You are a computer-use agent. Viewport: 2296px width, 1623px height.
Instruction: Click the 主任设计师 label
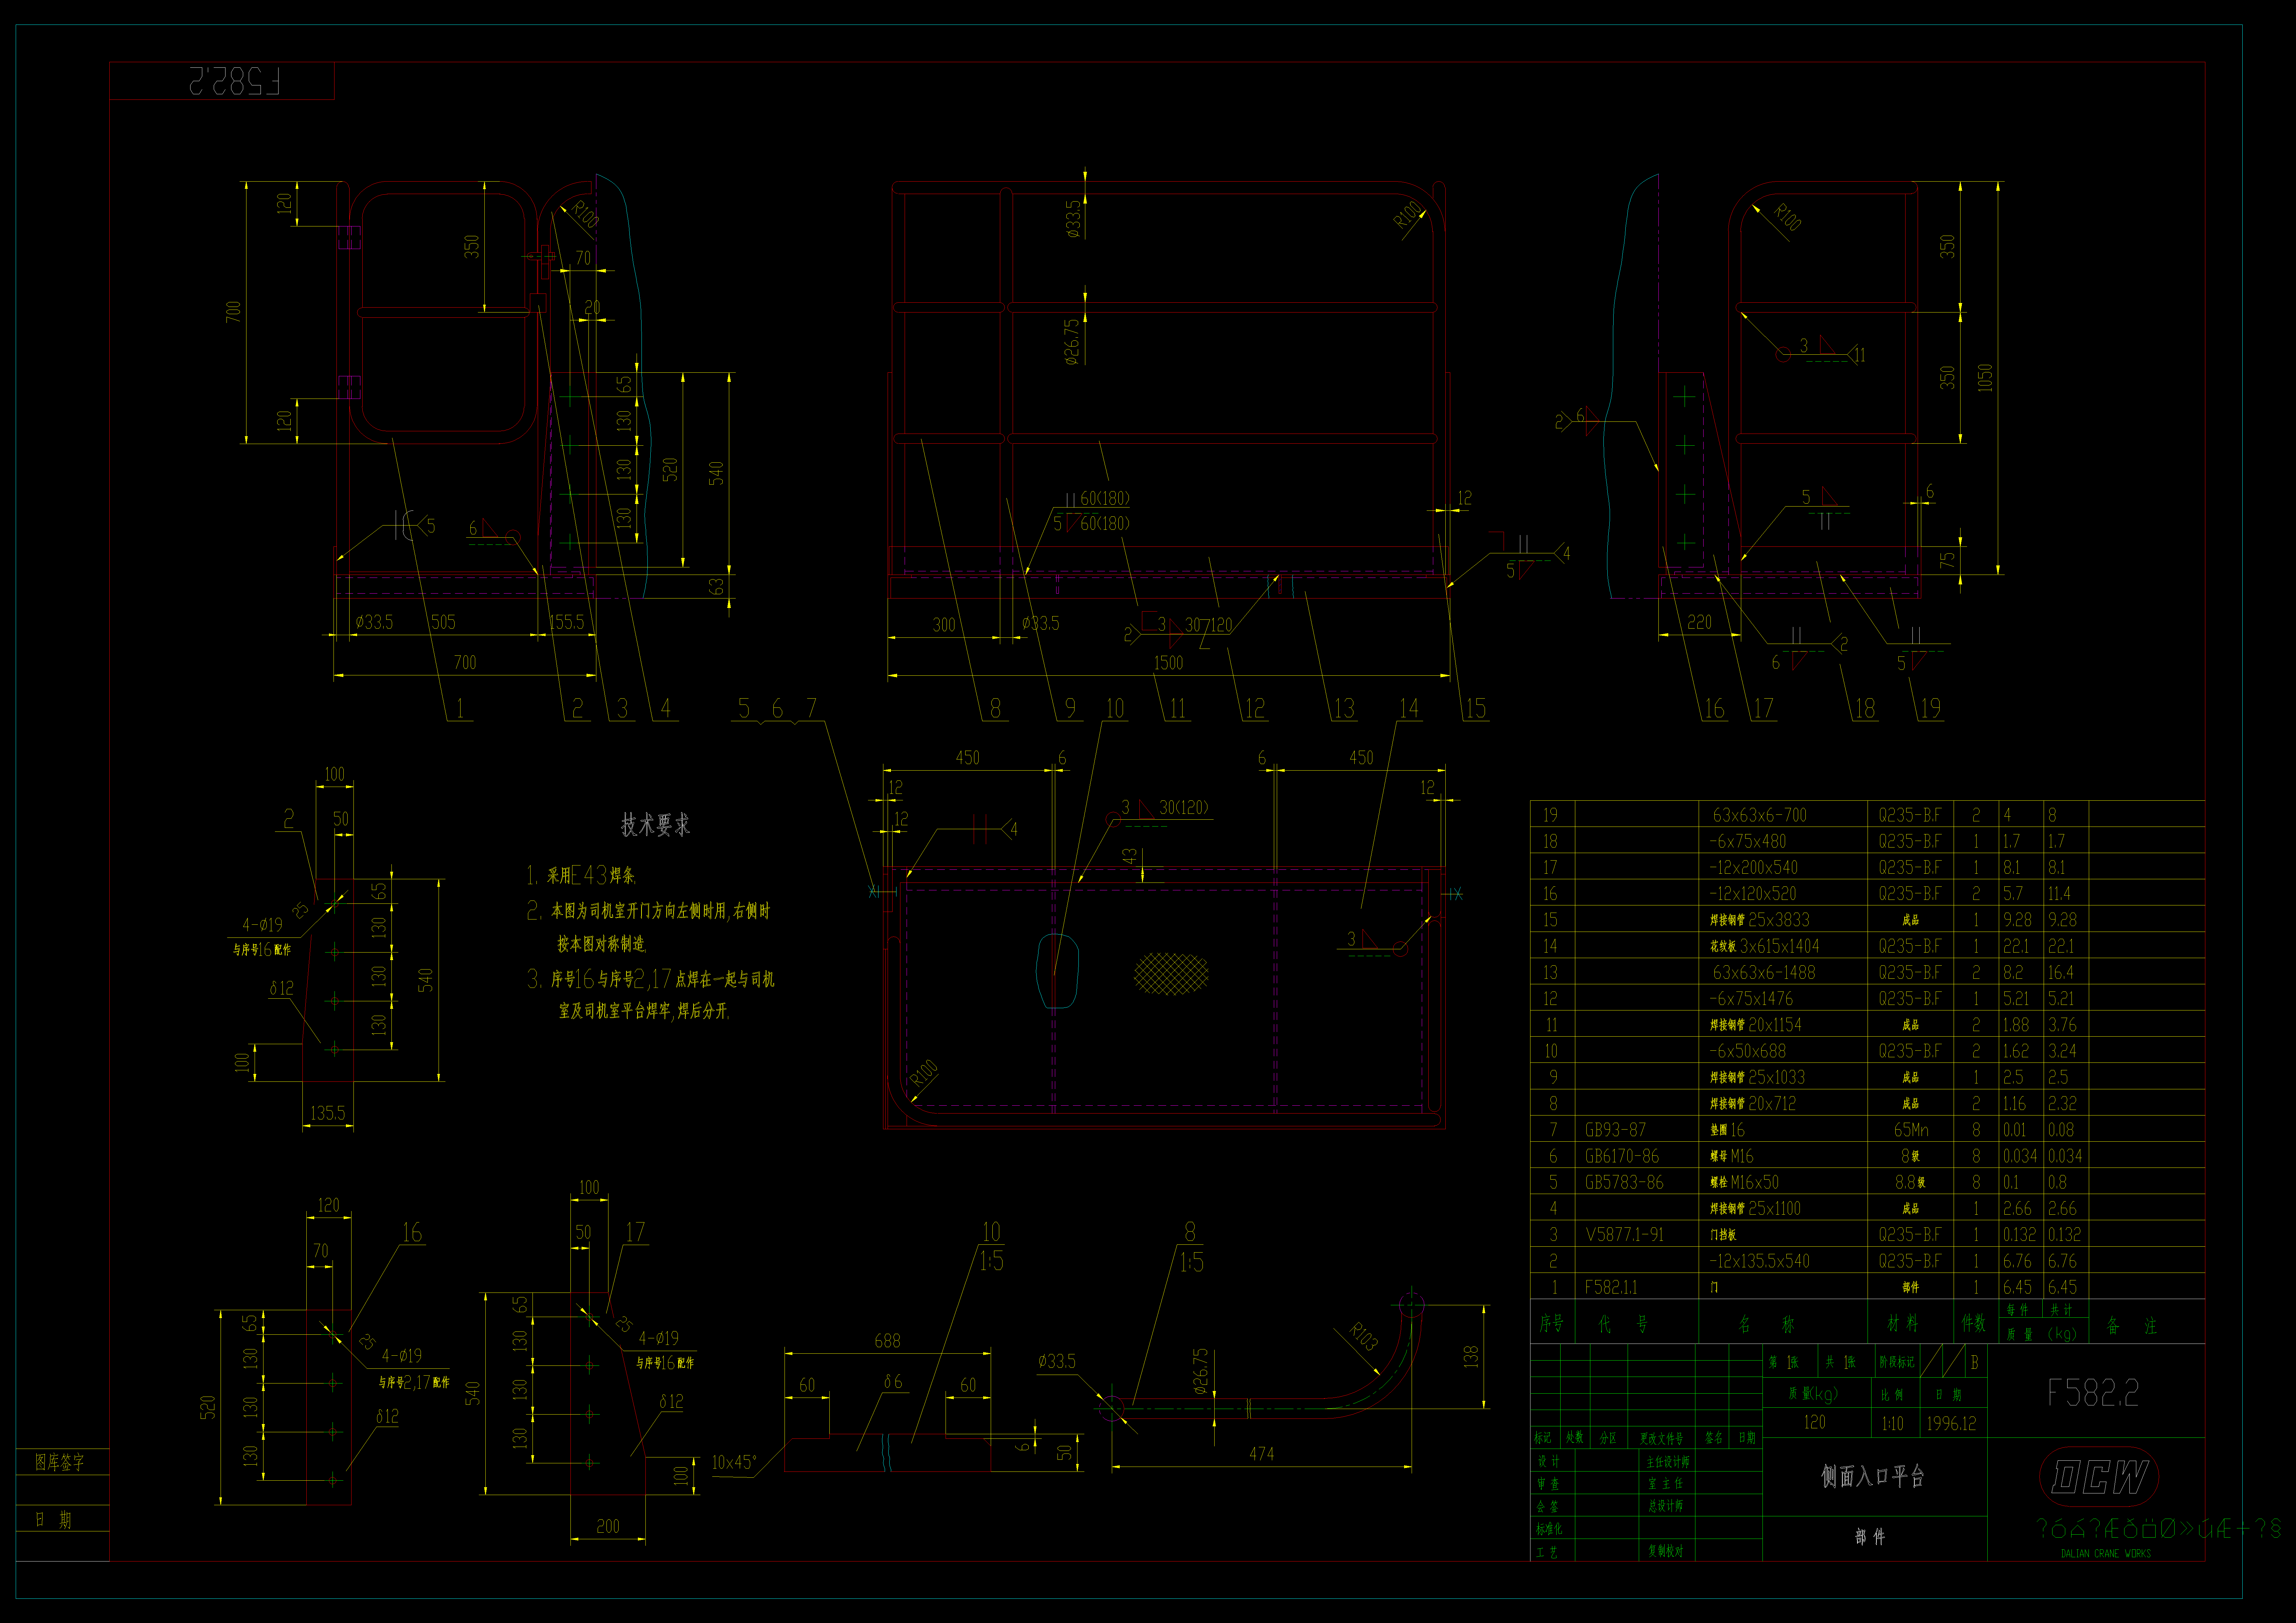click(1668, 1462)
